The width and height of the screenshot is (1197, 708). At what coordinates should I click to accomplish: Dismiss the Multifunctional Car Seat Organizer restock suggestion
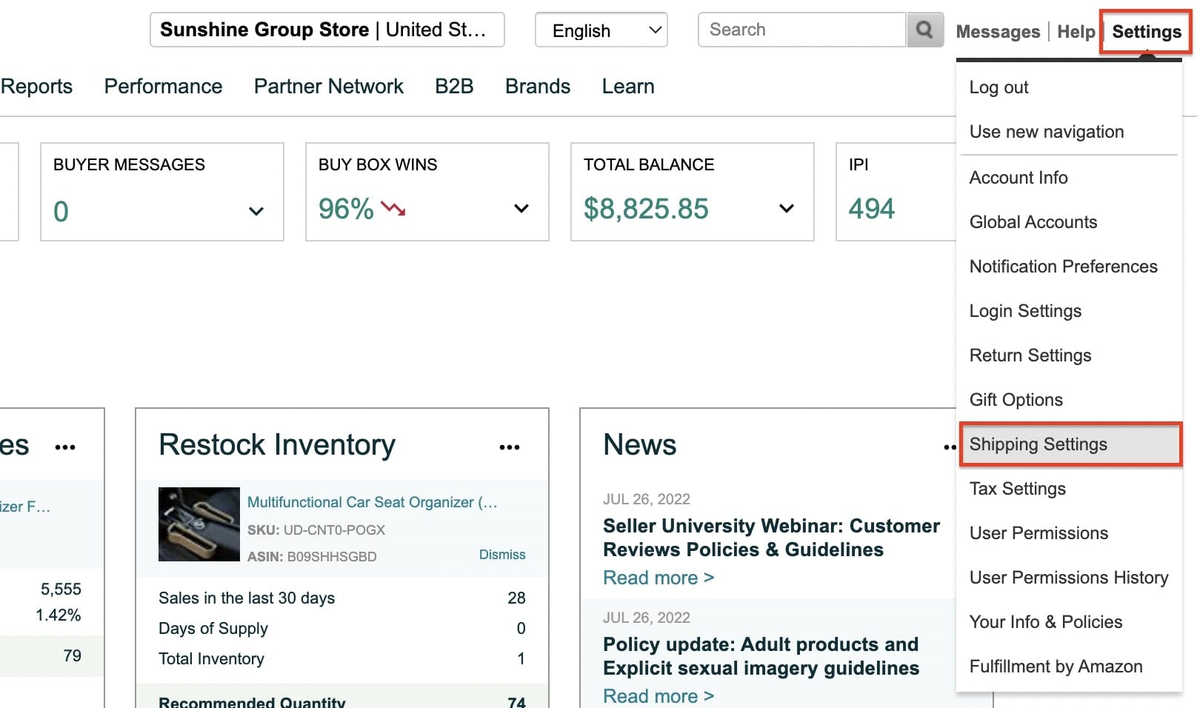point(502,555)
